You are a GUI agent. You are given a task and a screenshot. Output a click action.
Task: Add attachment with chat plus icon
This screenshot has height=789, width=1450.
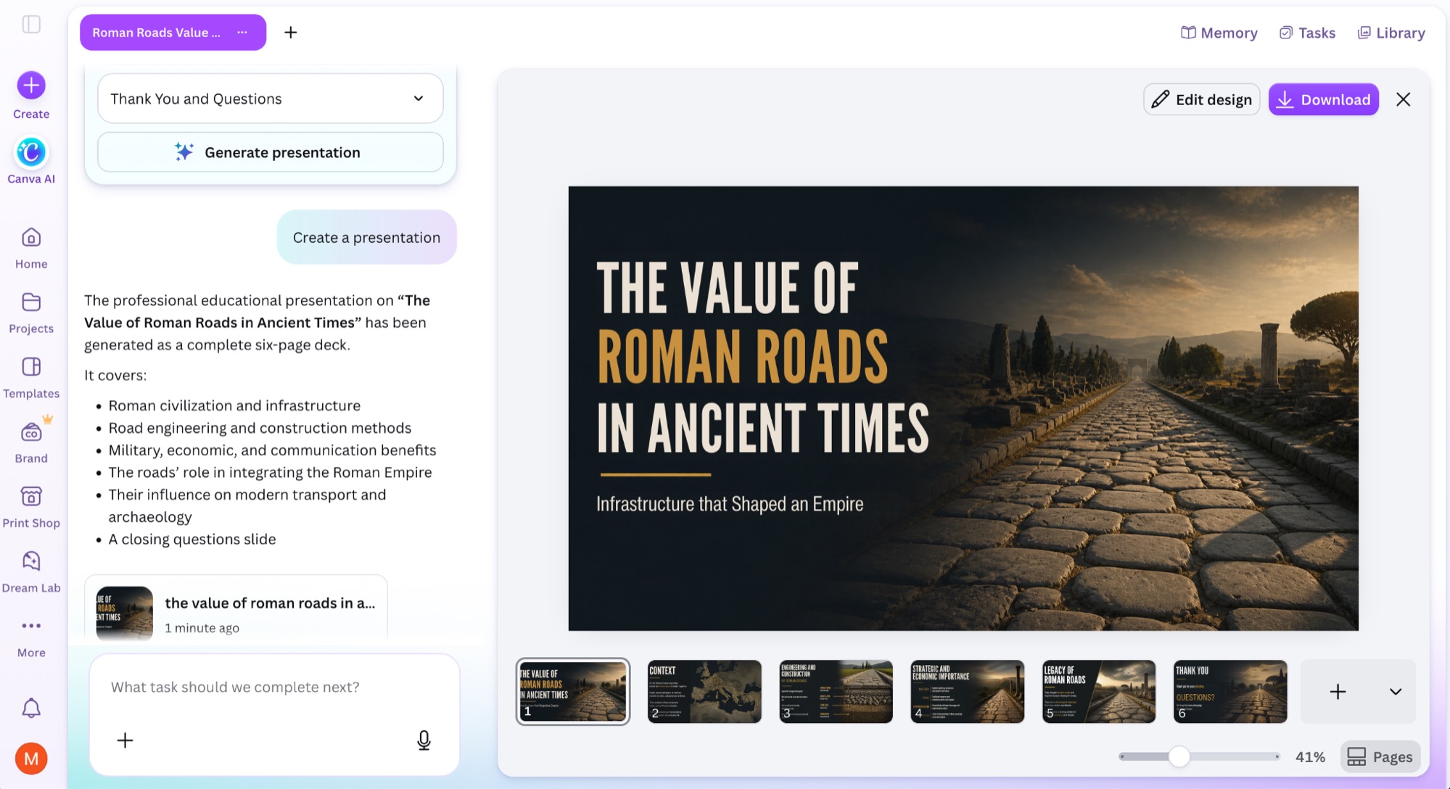(125, 740)
